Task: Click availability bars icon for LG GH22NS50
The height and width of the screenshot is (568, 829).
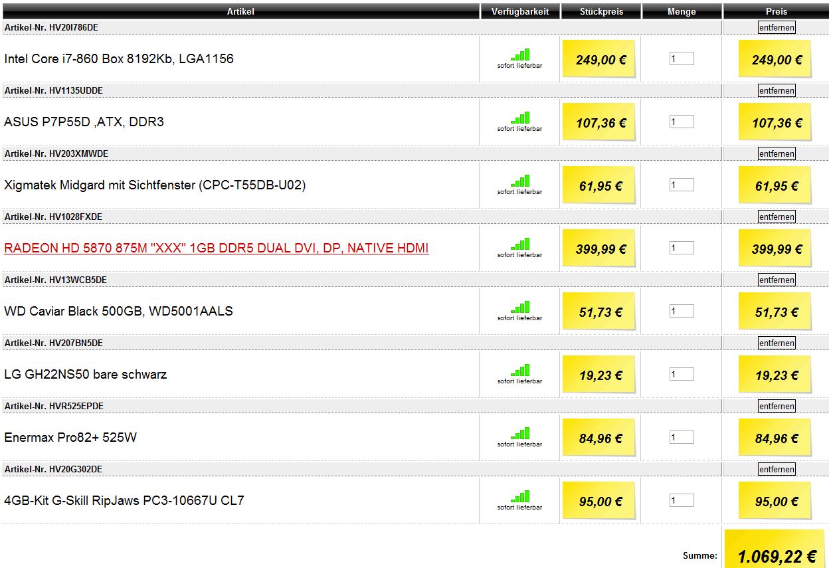Action: tap(520, 370)
